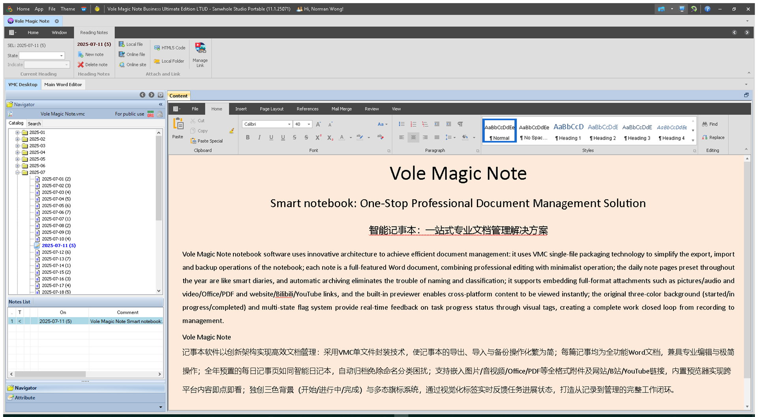
Task: Delete note with red X
Action: 92,65
